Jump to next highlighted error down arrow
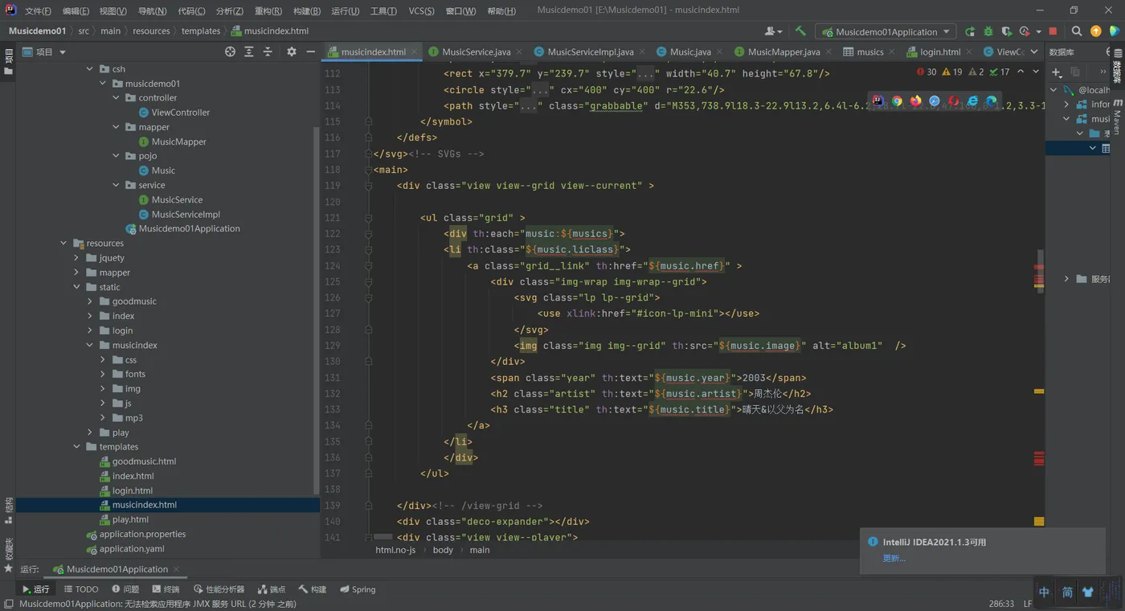This screenshot has height=611, width=1125. point(1036,72)
